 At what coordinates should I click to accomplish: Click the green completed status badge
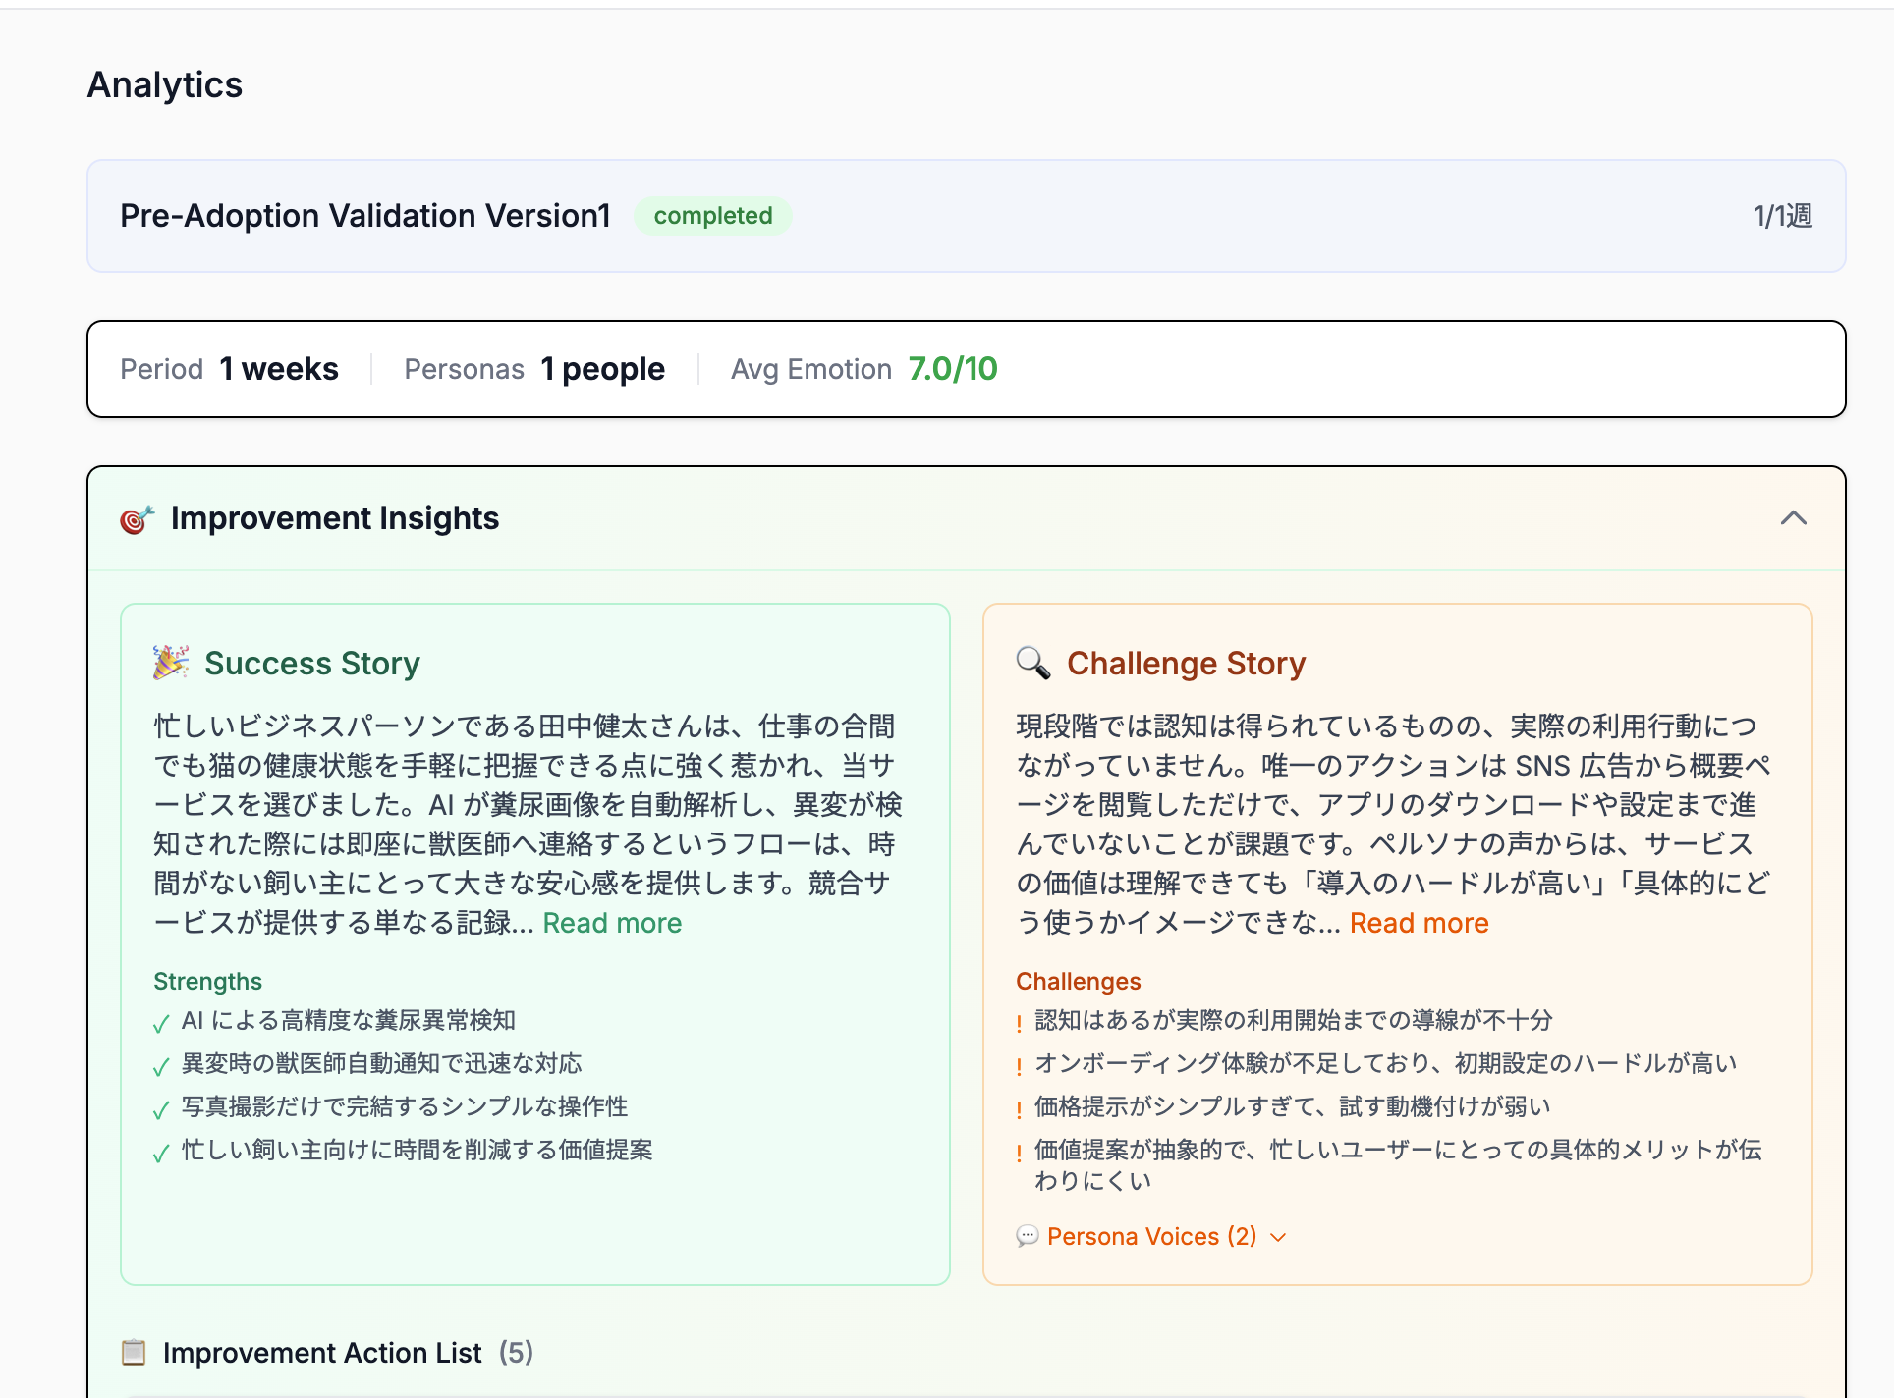pos(713,216)
